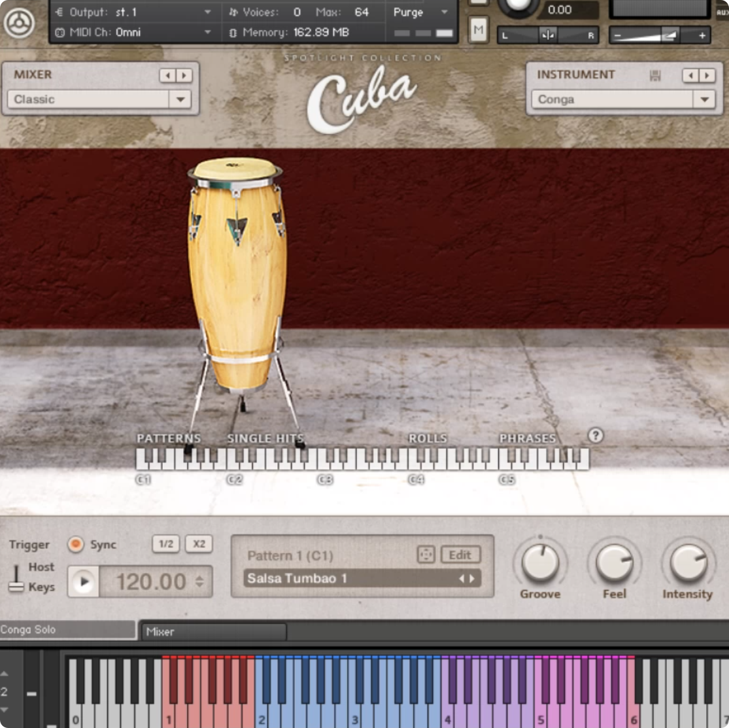729x728 pixels.
Task: Select next pattern arrow in Salsa Tumbao
Action: [x=472, y=578]
